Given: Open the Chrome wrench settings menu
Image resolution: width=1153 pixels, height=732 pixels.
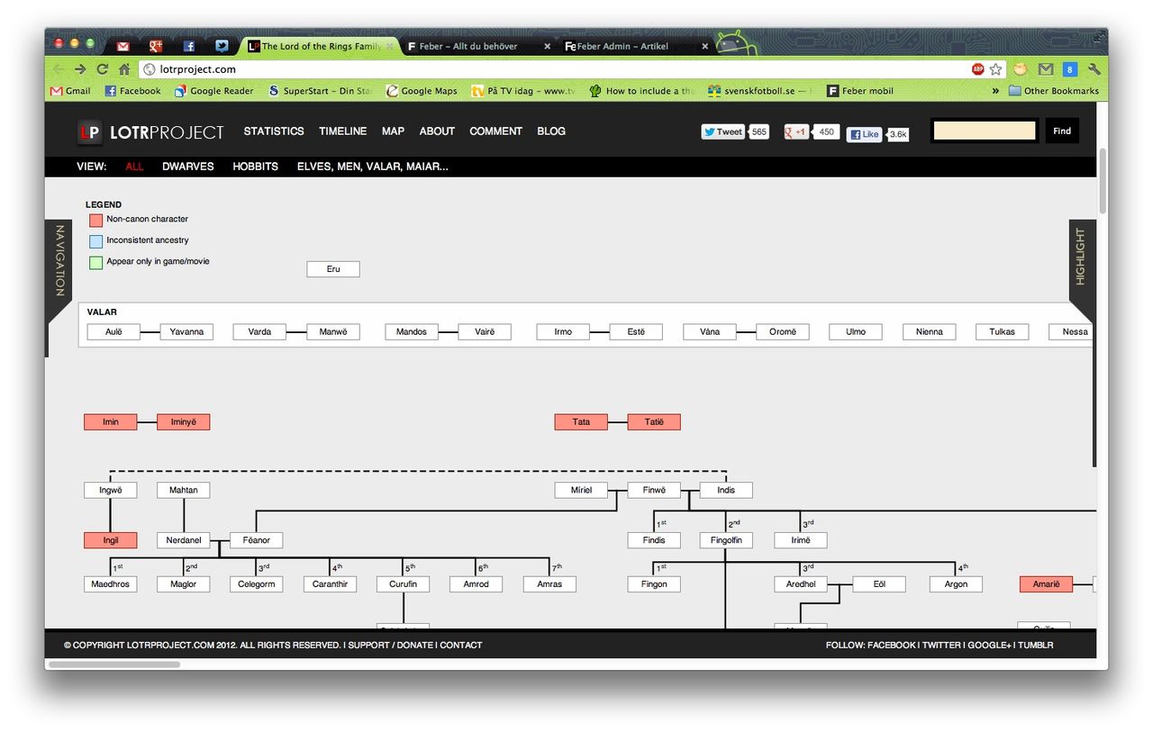Looking at the screenshot, I should tap(1094, 69).
